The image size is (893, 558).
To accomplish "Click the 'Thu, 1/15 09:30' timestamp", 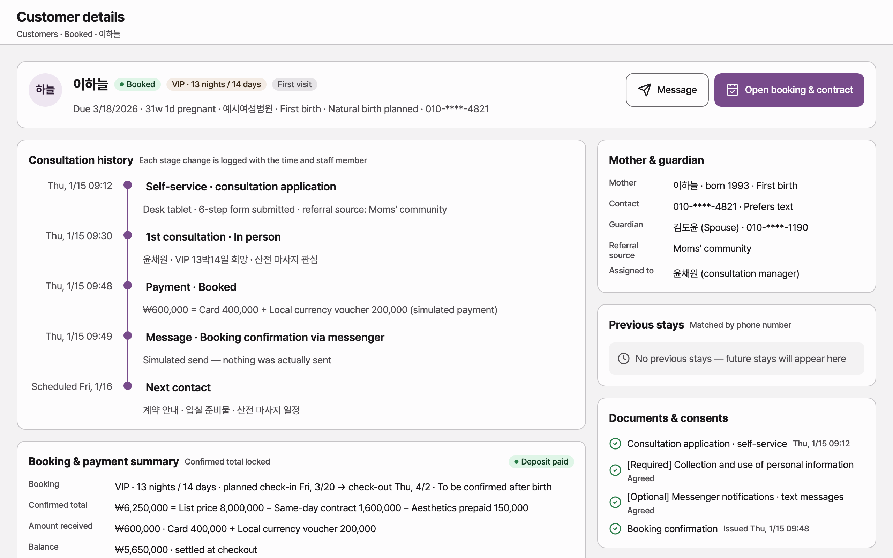I will 79,236.
